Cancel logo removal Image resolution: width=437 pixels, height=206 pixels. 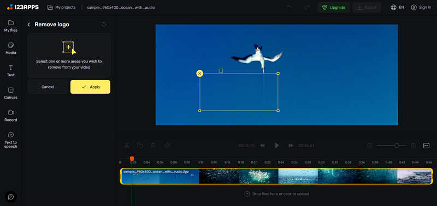pyautogui.click(x=48, y=87)
